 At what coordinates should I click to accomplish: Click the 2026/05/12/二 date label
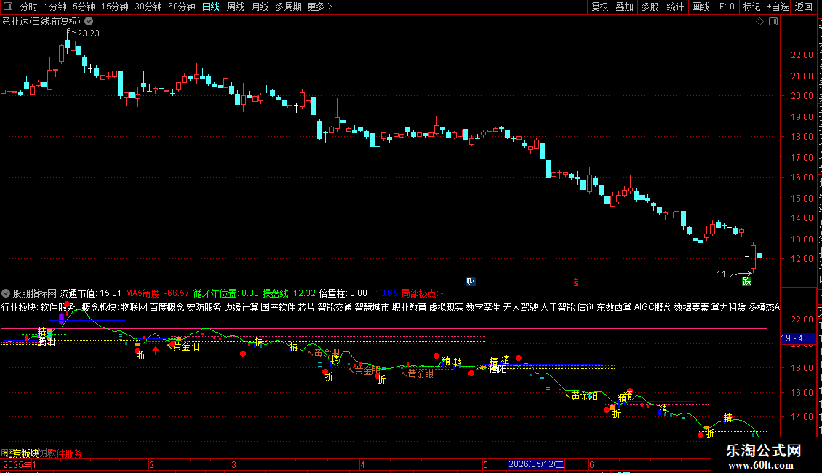click(536, 464)
